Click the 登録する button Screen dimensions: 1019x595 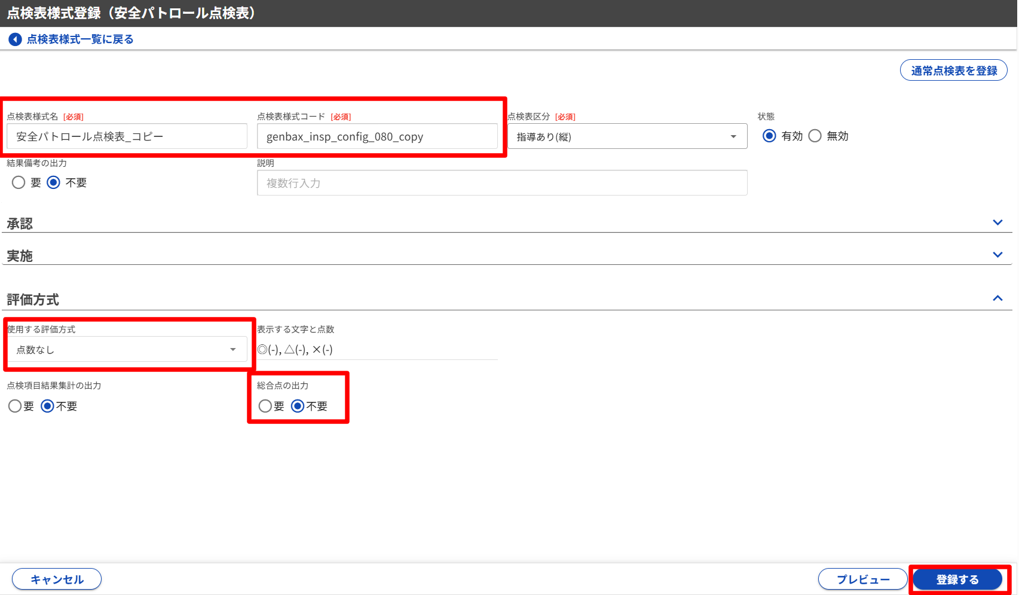click(x=957, y=579)
